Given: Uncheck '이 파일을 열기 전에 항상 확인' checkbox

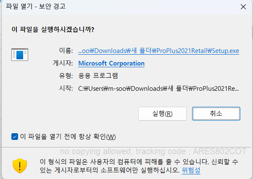Looking at the screenshot, I should (15, 137).
